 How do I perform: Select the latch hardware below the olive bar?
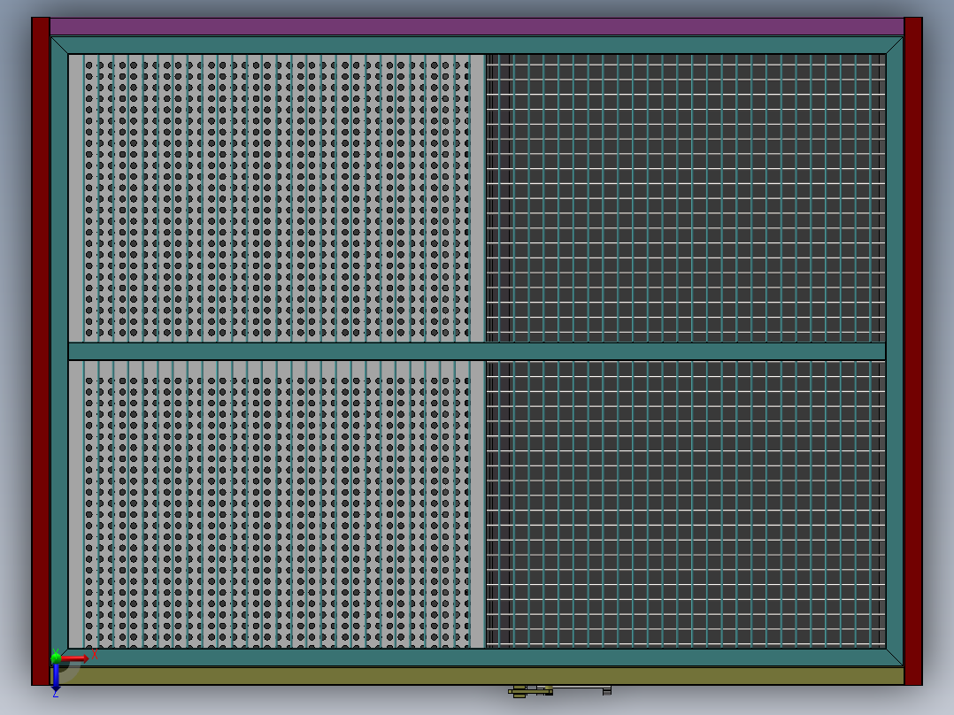tap(559, 690)
